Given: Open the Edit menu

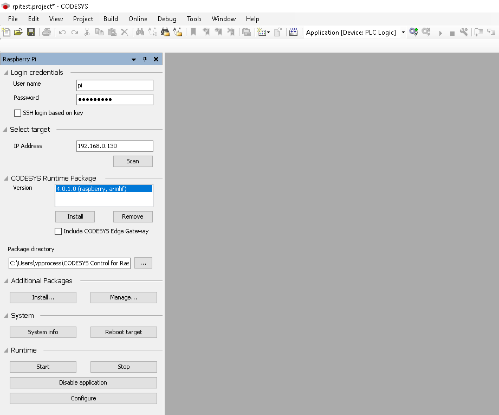Looking at the screenshot, I should tap(34, 19).
